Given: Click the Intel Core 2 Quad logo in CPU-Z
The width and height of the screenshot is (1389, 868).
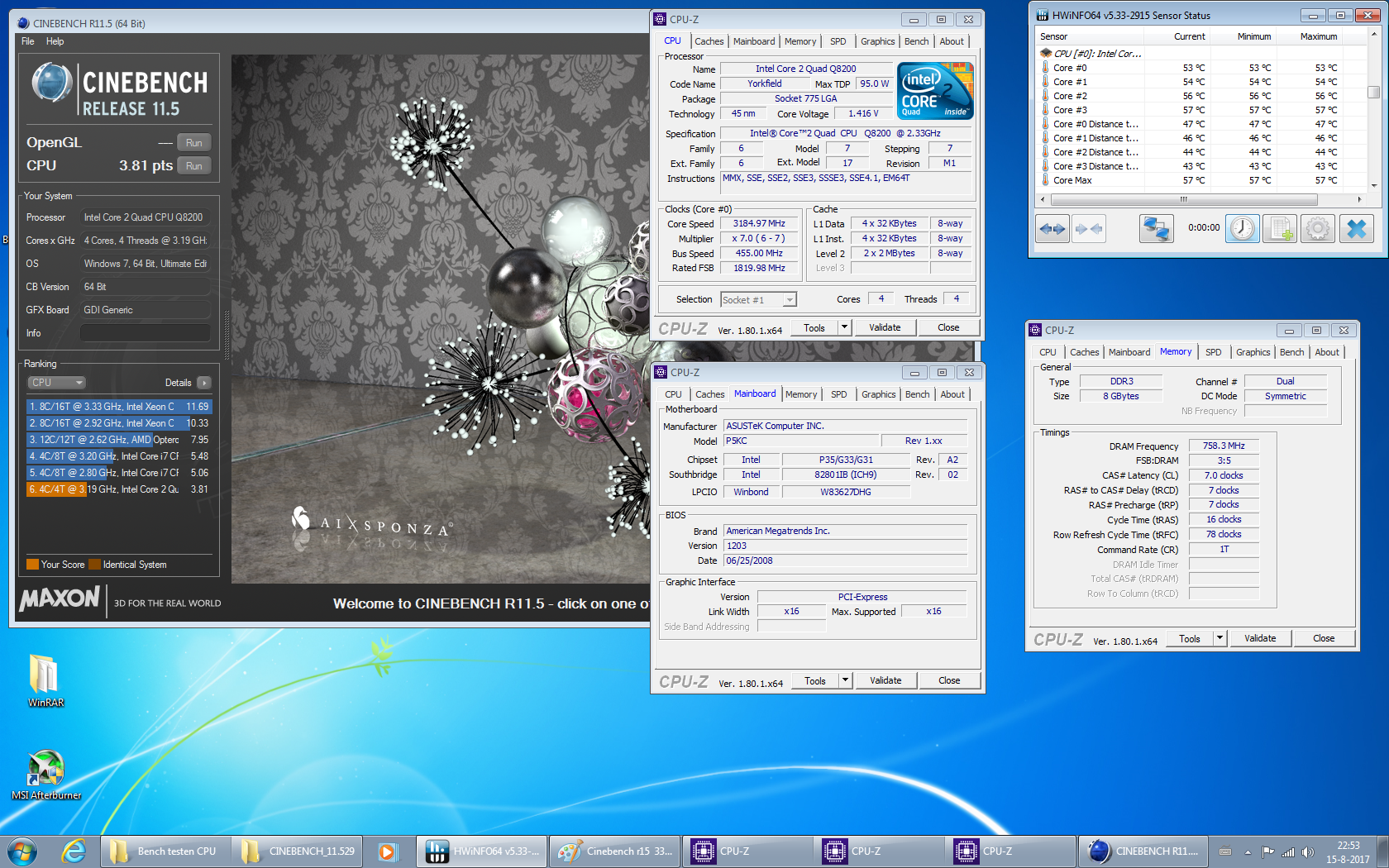Looking at the screenshot, I should pos(936,91).
